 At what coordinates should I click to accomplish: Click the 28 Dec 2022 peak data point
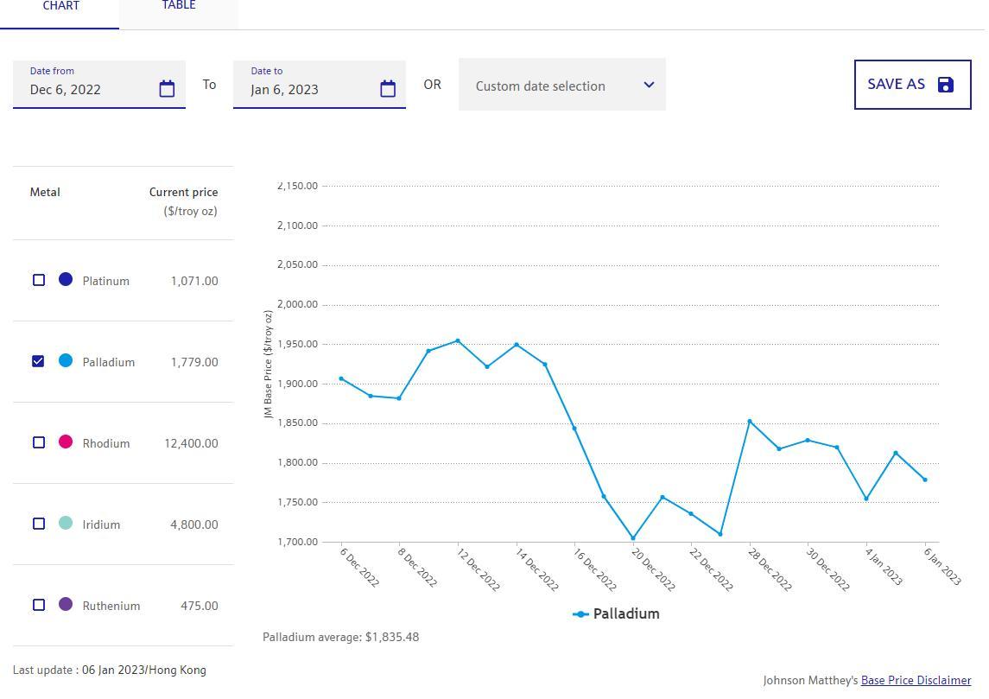tap(750, 422)
